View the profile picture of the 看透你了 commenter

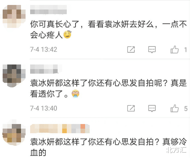(14, 76)
